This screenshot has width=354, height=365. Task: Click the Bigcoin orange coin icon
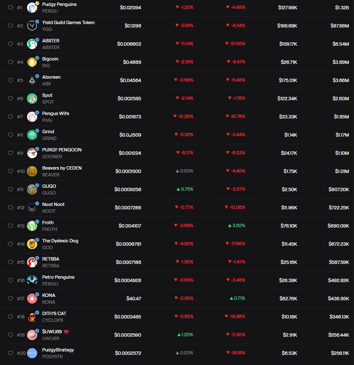click(32, 62)
